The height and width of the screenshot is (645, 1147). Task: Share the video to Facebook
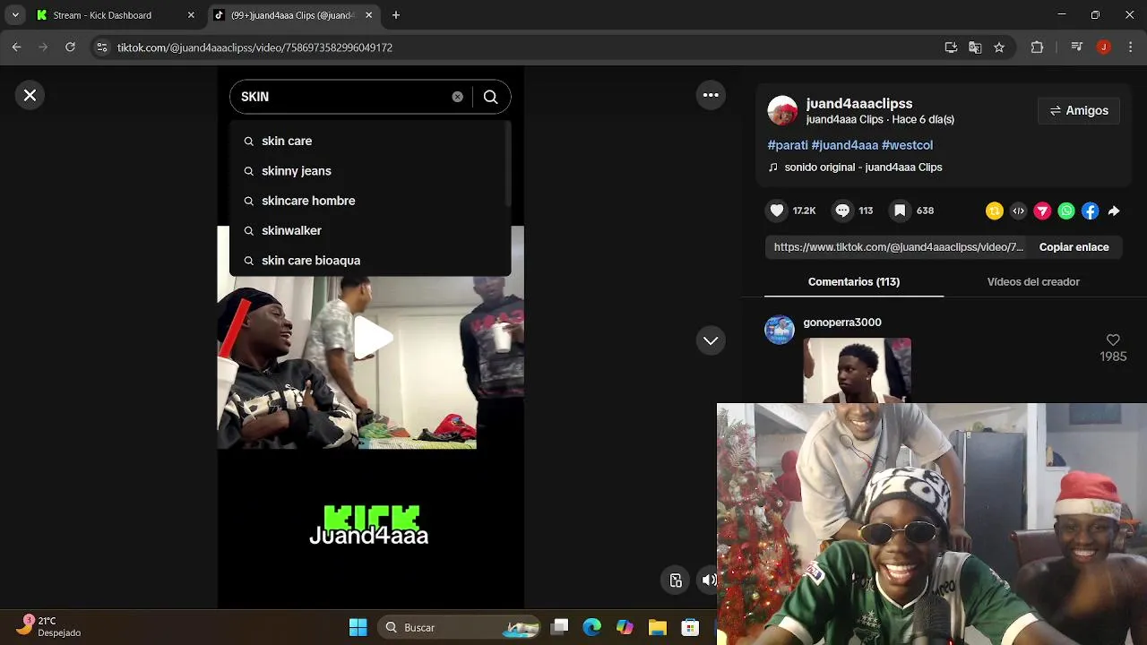1090,211
